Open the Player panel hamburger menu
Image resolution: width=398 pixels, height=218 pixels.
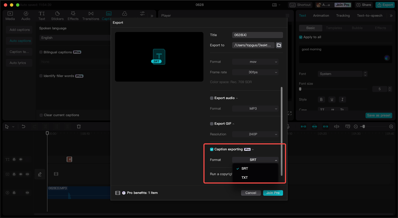pos(287,16)
